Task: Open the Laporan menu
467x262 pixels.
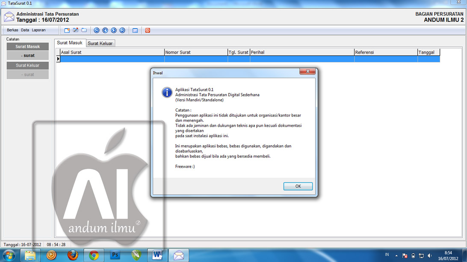Action: tap(39, 30)
